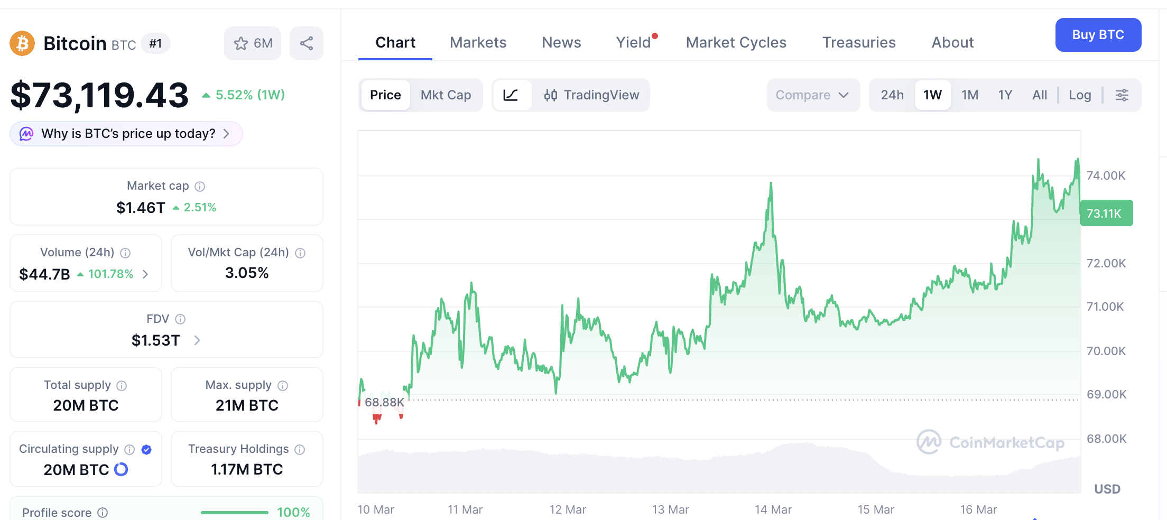Click the Buy BTC button

click(1098, 35)
